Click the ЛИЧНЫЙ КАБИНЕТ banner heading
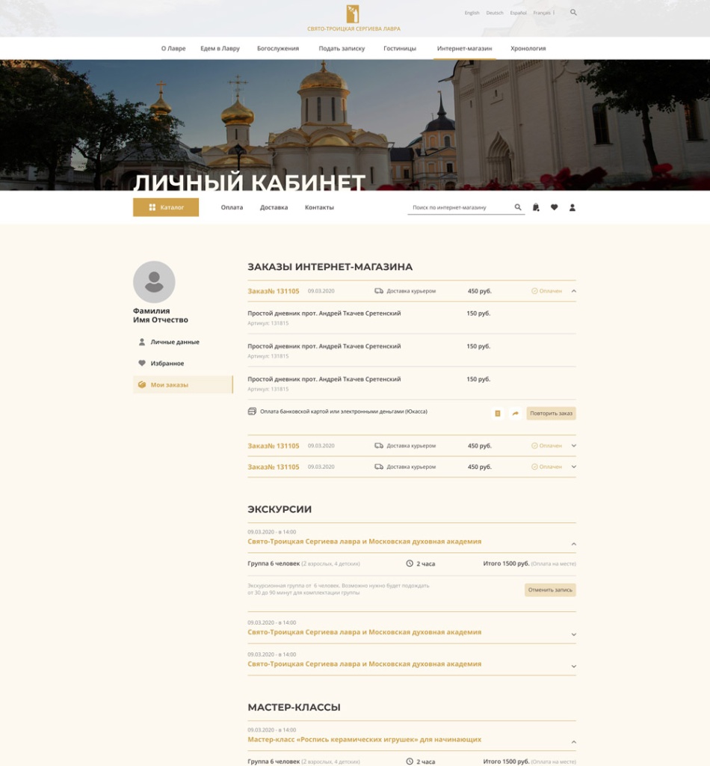 pyautogui.click(x=249, y=182)
